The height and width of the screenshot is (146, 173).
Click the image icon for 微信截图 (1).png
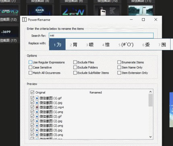pos(37,112)
